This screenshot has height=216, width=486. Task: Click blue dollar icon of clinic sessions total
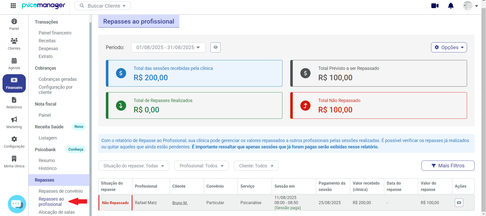[x=121, y=73]
